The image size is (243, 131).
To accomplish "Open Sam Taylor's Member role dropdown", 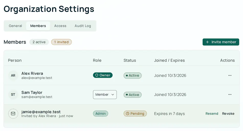I will [105, 94].
